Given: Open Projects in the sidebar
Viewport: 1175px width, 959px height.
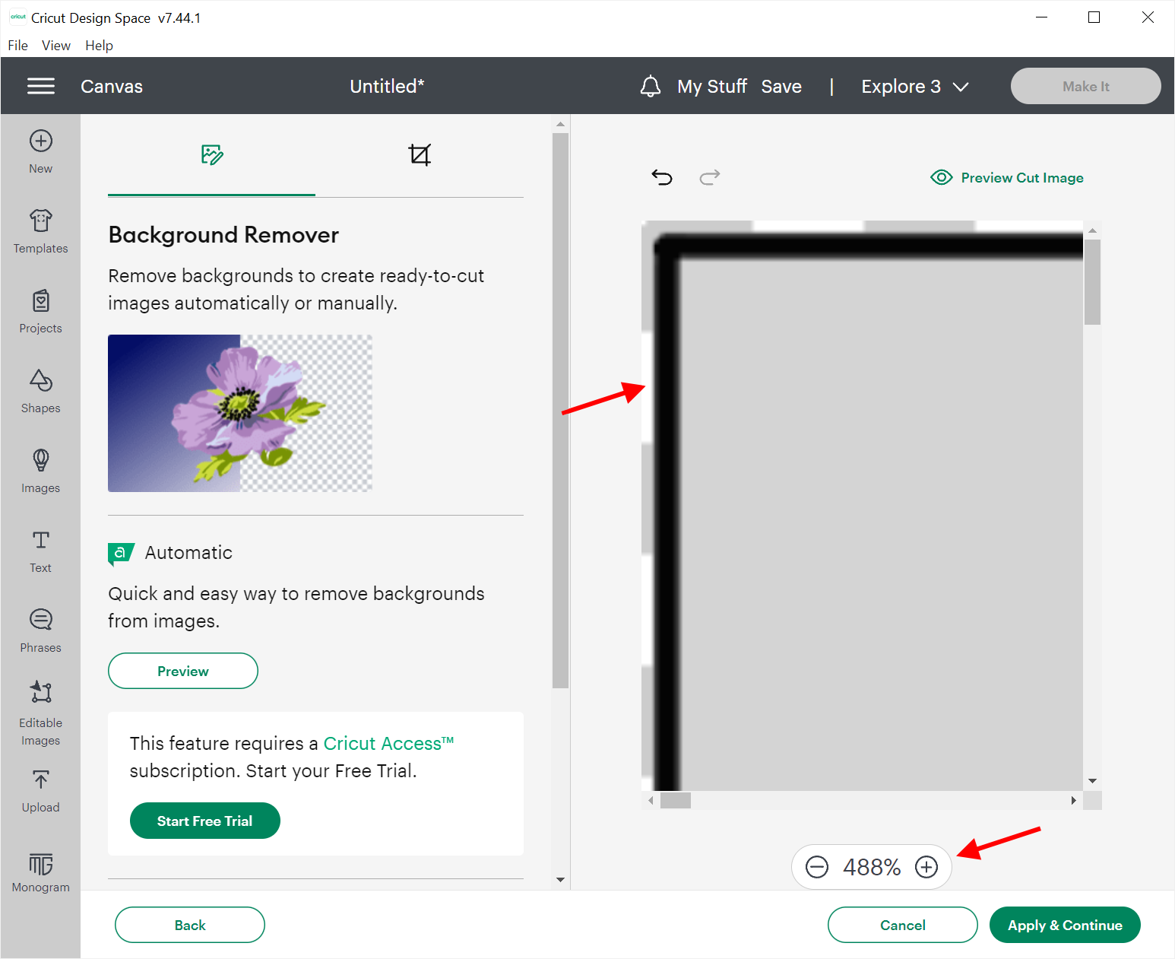Looking at the screenshot, I should 41,312.
